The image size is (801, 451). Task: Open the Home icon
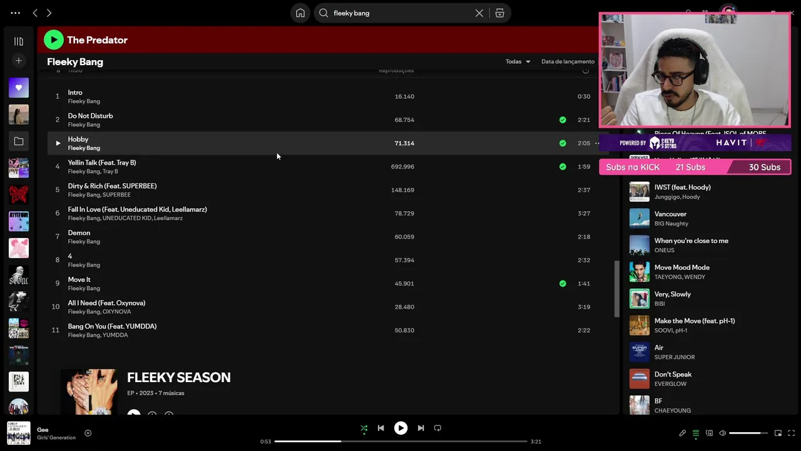(300, 13)
